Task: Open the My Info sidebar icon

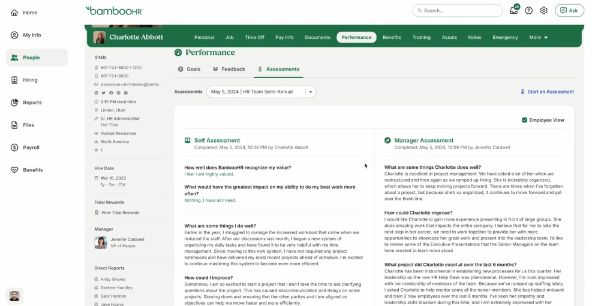Action: 14,35
